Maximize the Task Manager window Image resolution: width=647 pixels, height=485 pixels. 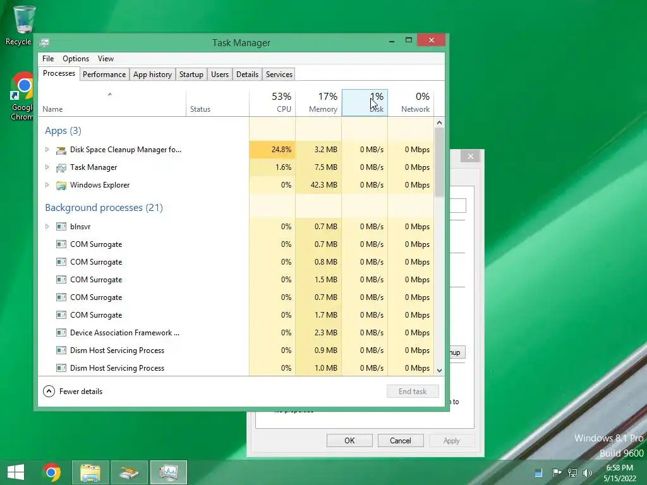coord(409,40)
